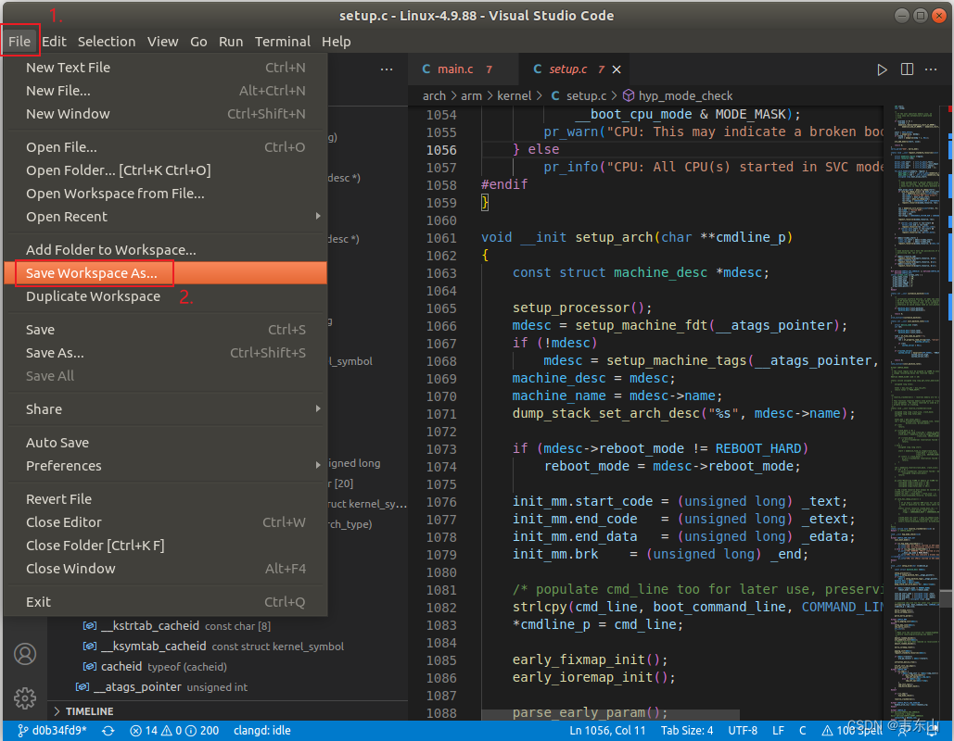Click line number 1061 in gutter

441,238
